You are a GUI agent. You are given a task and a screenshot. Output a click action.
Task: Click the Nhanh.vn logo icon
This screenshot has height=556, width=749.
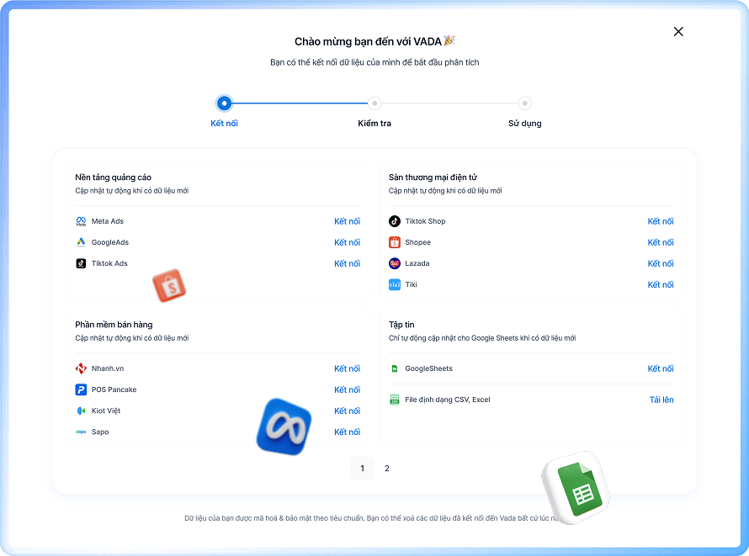pos(82,368)
